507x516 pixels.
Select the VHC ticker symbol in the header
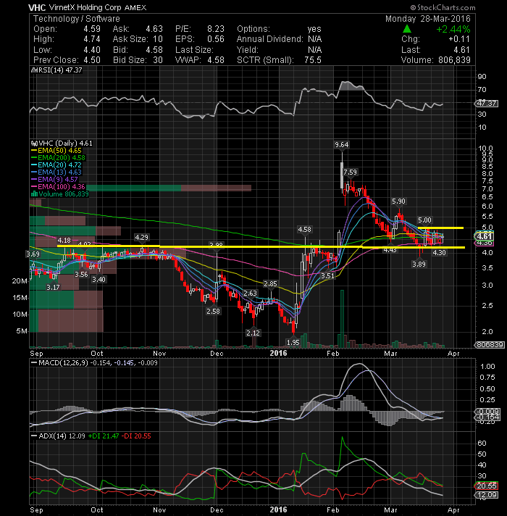click(37, 7)
